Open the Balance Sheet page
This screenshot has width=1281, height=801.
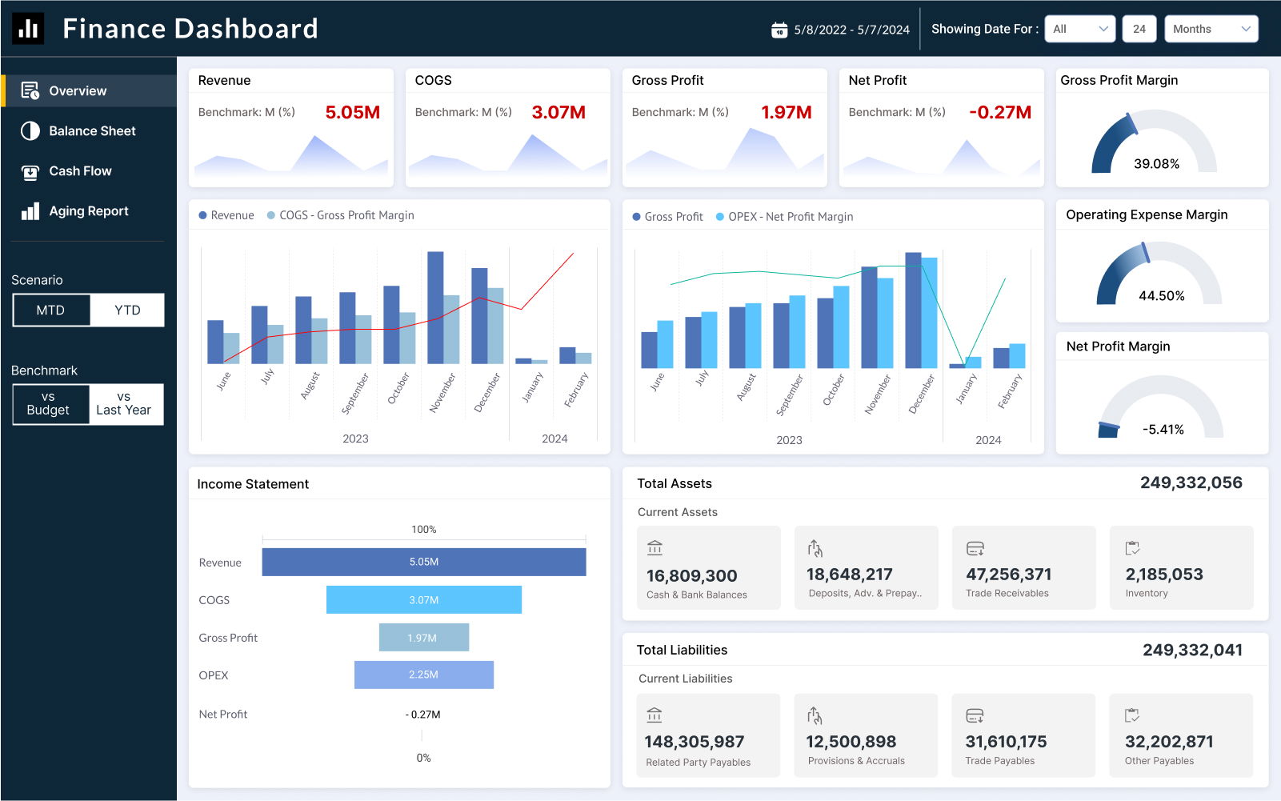(x=92, y=131)
